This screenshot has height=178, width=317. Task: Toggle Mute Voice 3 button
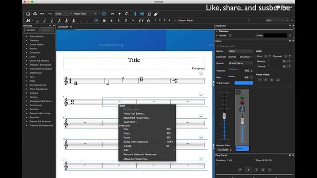pyautogui.click(x=272, y=80)
